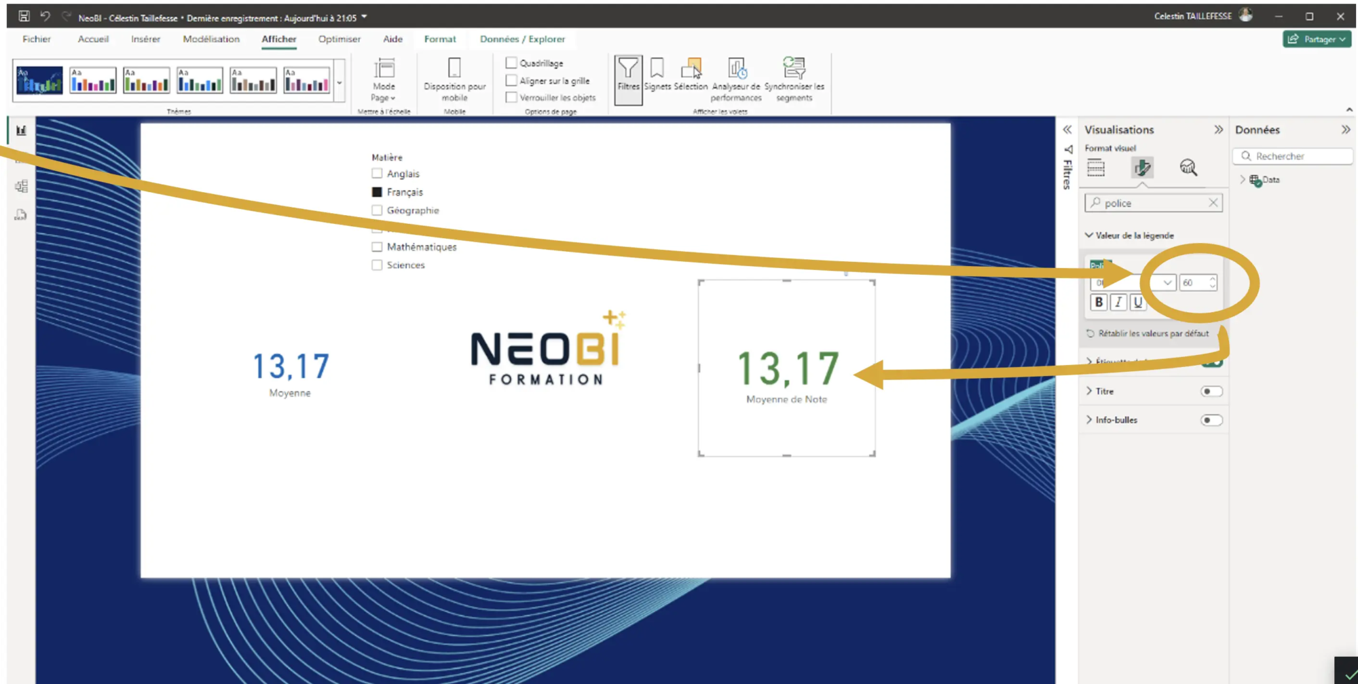This screenshot has height=684, width=1358.
Task: Uncheck the Français slicer option
Action: tap(377, 192)
